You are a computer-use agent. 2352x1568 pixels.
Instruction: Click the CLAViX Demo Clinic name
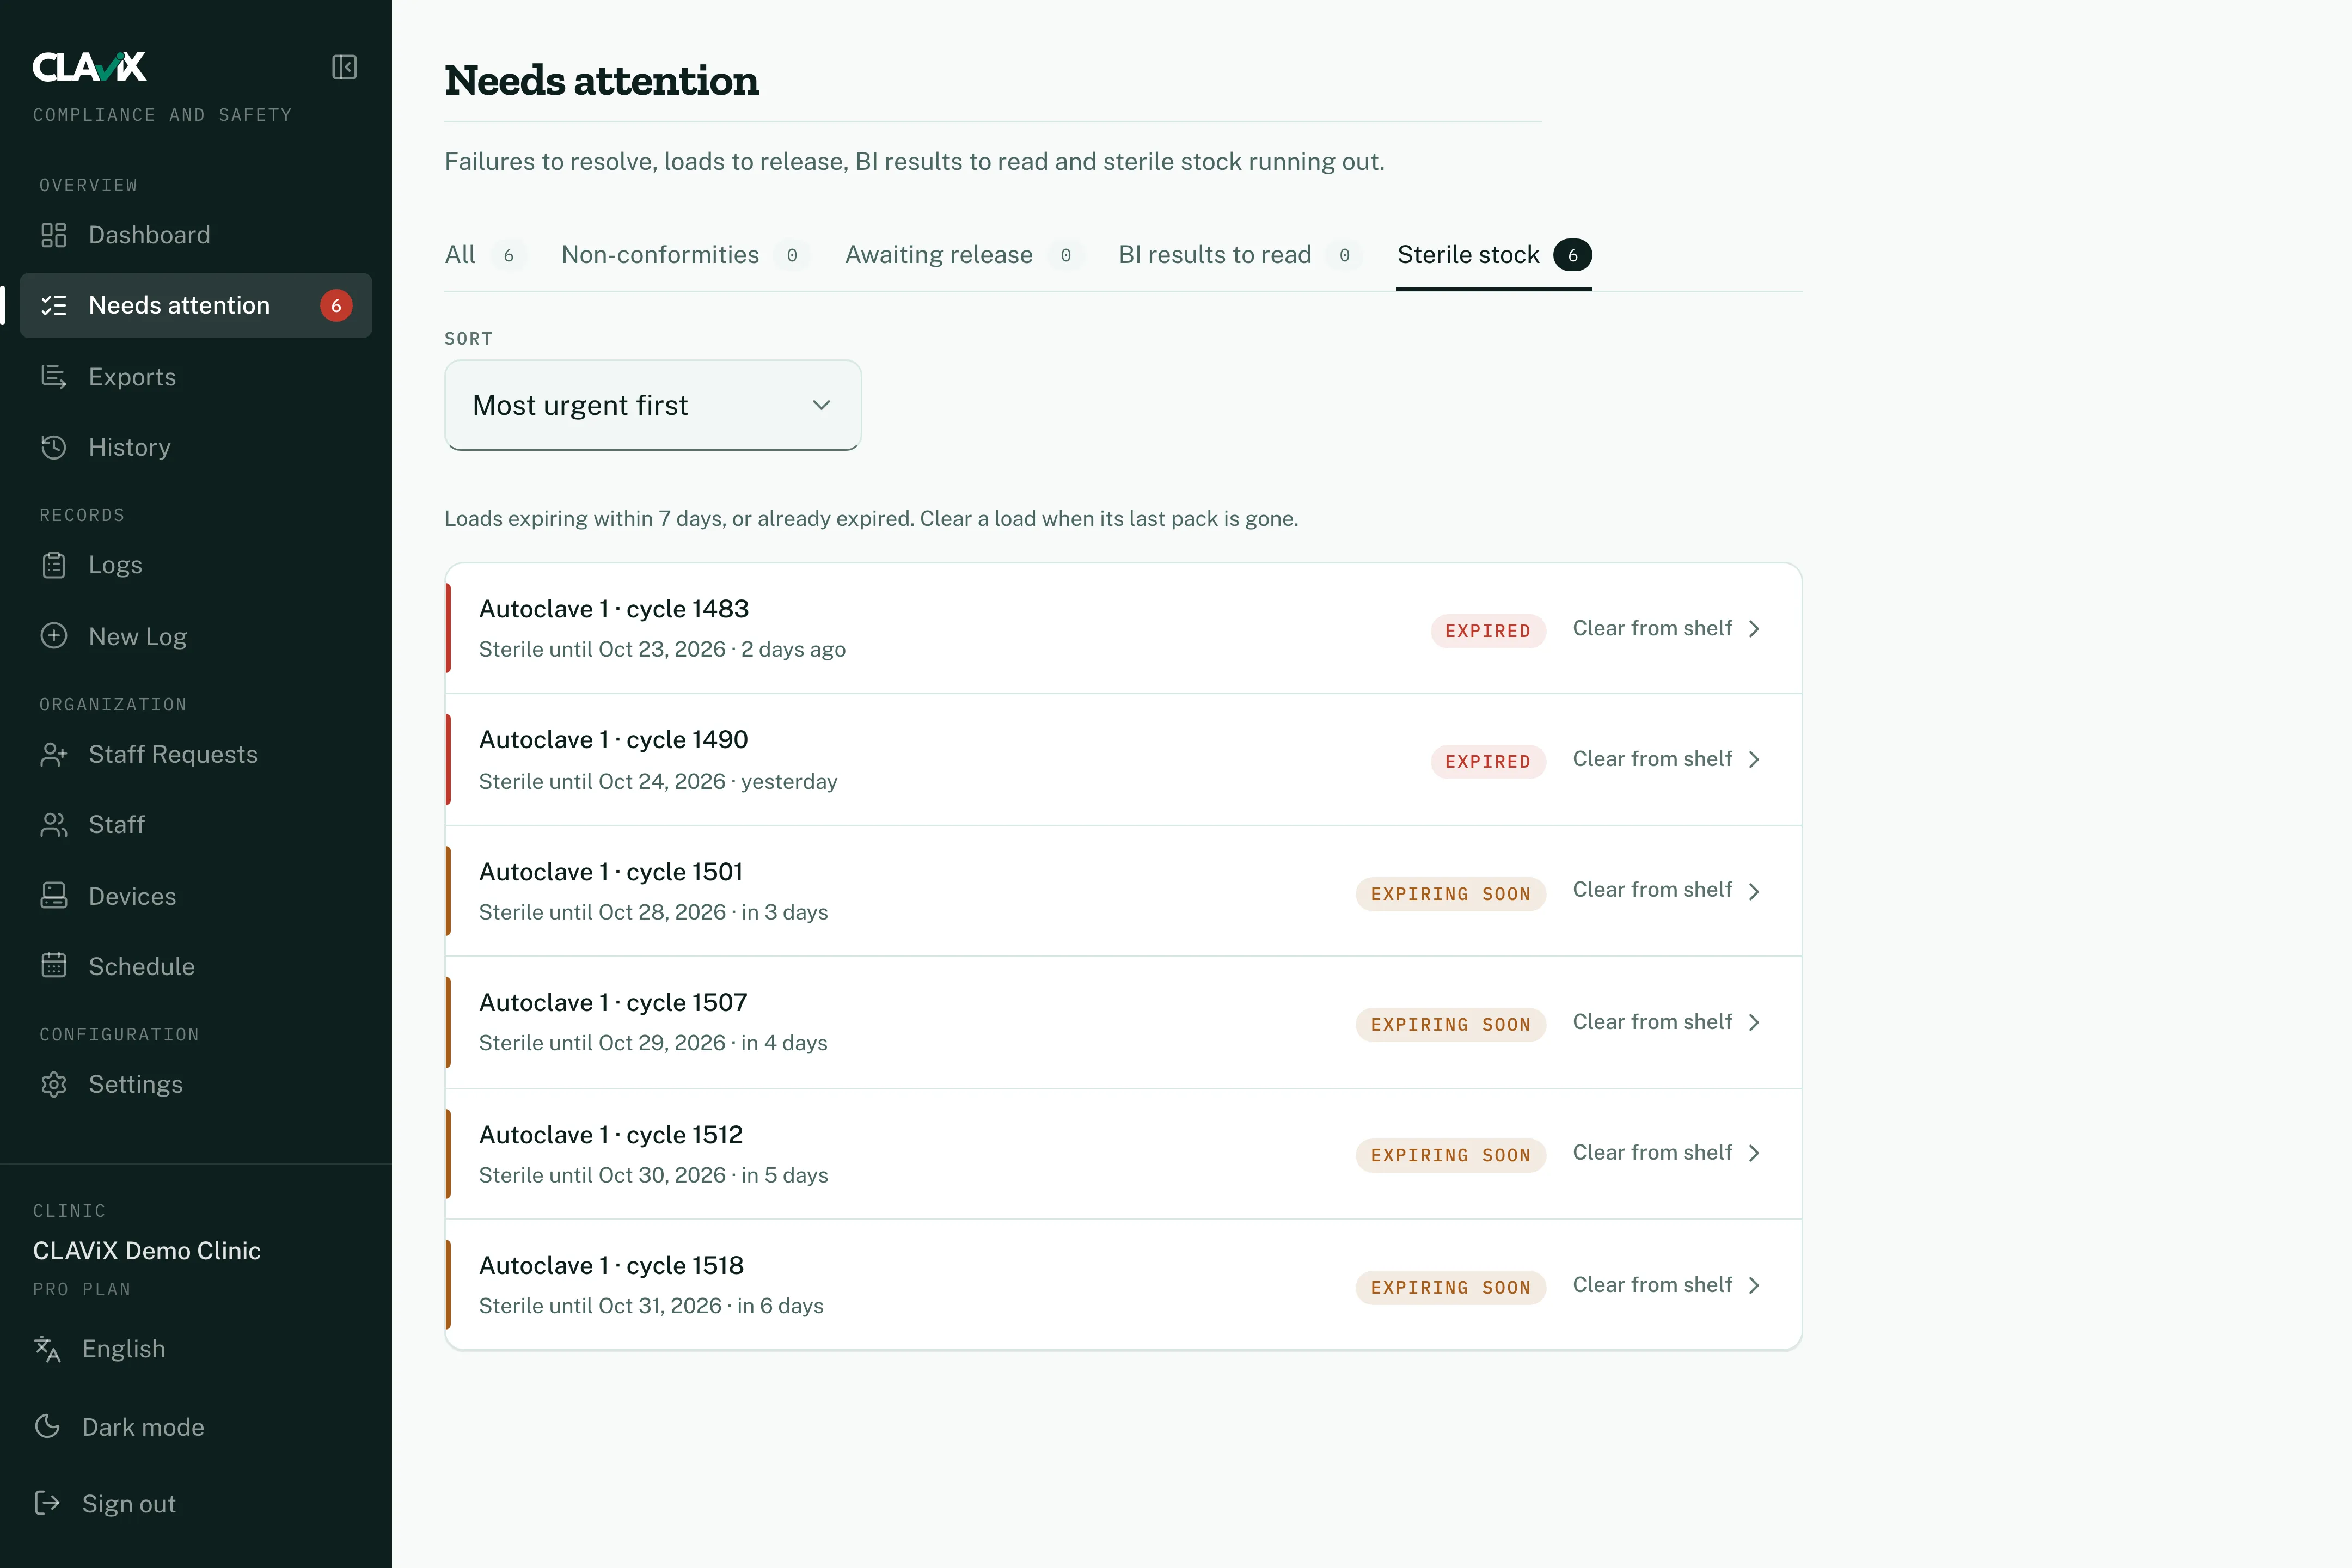(147, 1251)
